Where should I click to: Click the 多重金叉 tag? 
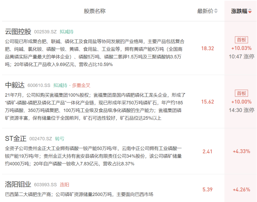81,85
